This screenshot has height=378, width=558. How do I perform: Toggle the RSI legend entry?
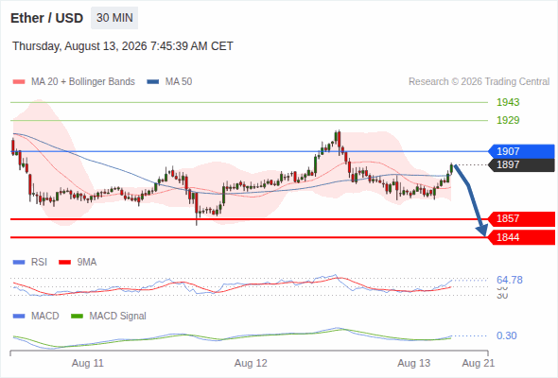coord(30,263)
